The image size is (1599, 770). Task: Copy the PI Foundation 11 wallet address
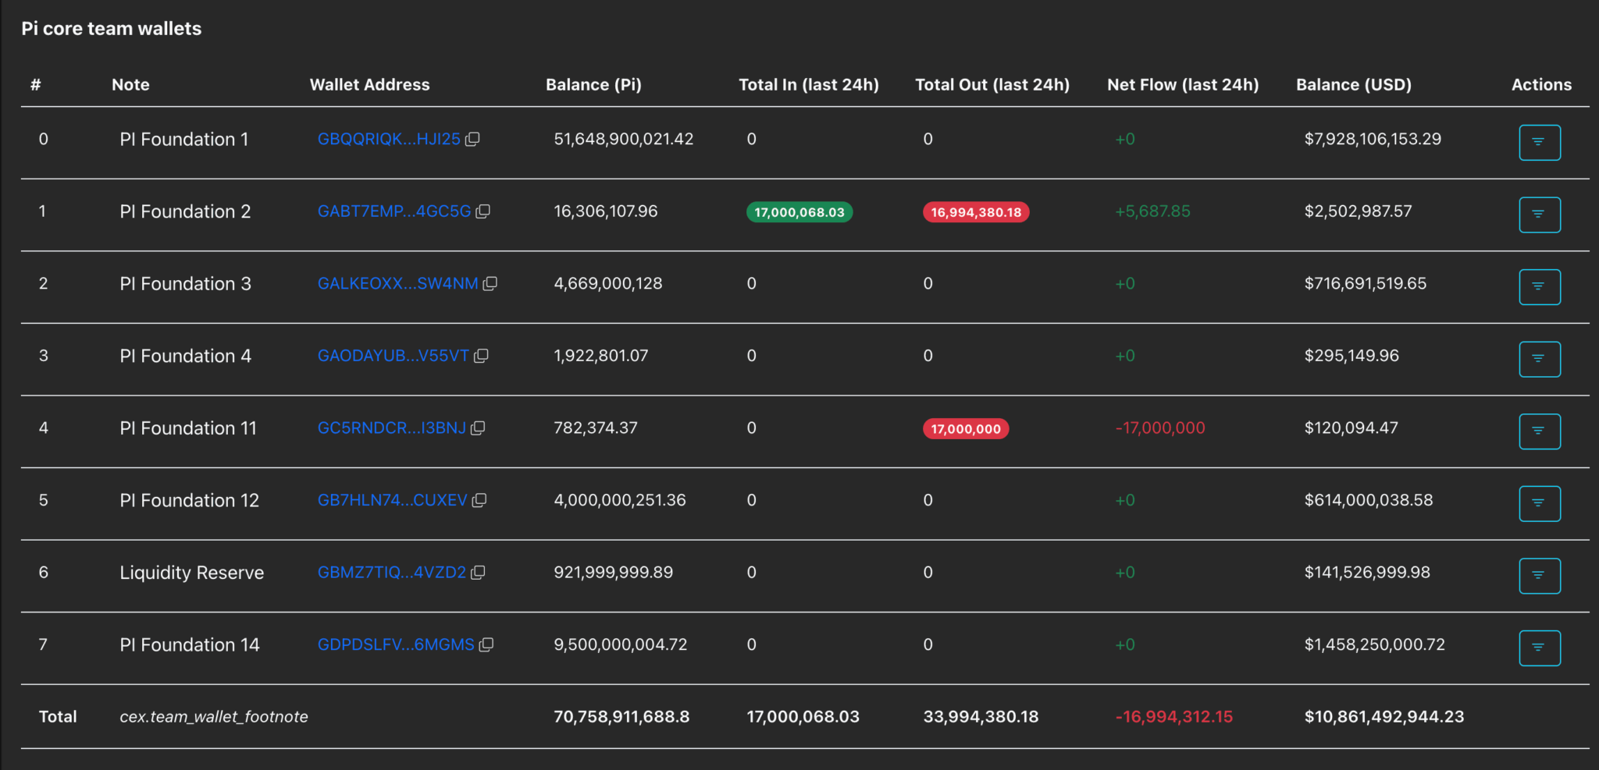477,428
